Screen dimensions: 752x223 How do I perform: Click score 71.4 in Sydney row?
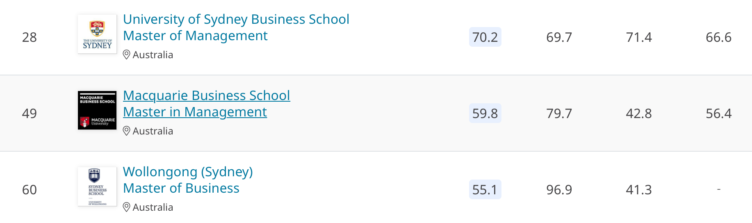639,37
